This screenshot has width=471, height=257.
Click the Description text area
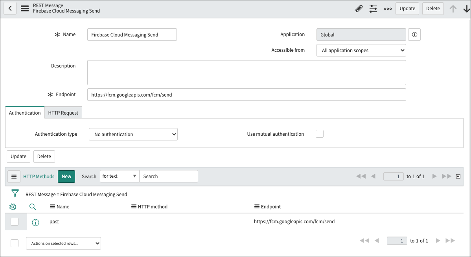247,73
